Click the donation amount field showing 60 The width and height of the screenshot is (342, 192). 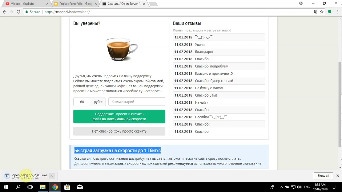(82, 102)
